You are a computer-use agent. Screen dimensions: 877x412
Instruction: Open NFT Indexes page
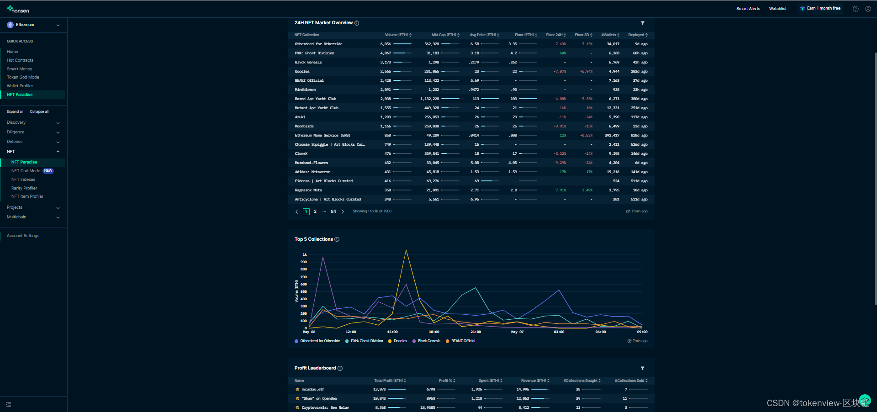(x=23, y=180)
